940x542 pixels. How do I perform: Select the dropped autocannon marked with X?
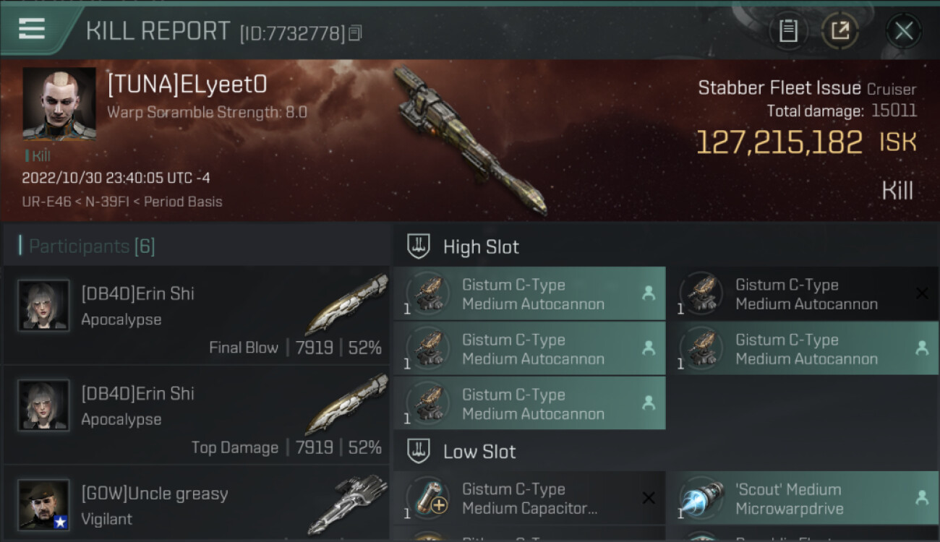tap(803, 294)
